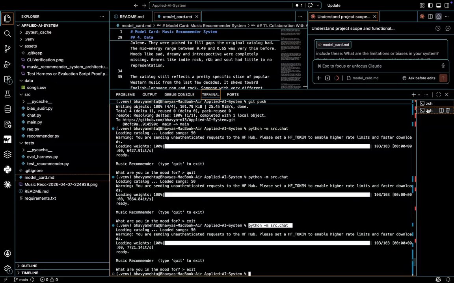This screenshot has height=283, width=454.
Task: Open the Search view in activity bar
Action: point(7,33)
